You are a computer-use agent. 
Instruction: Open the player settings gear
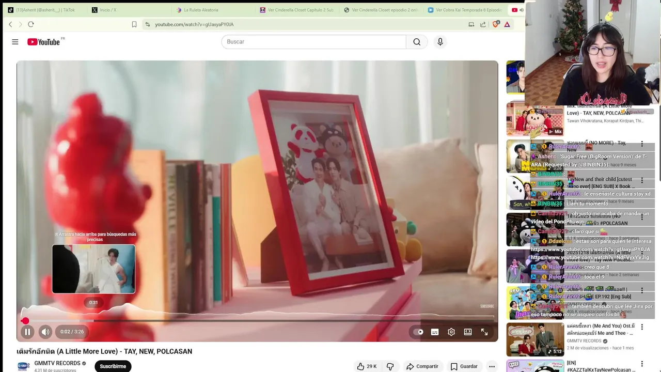click(x=451, y=332)
